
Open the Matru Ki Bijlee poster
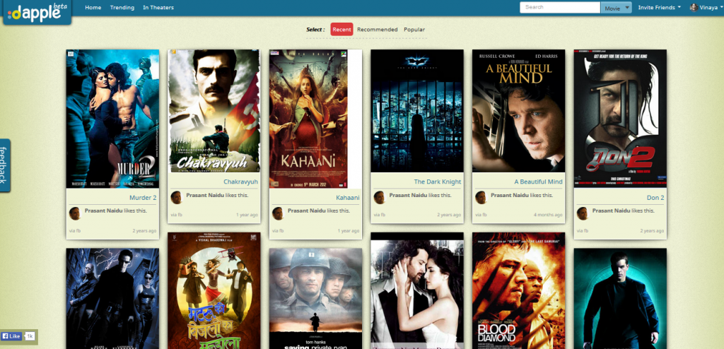(x=214, y=291)
